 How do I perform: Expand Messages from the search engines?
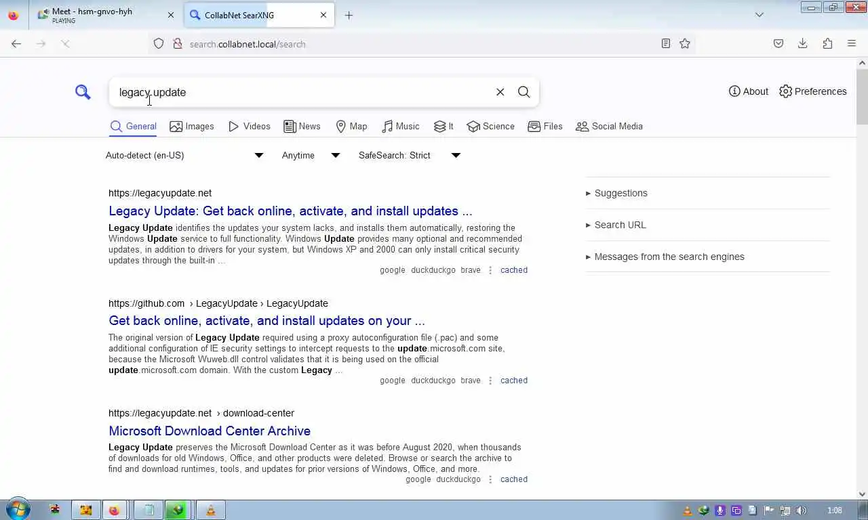pyautogui.click(x=665, y=257)
